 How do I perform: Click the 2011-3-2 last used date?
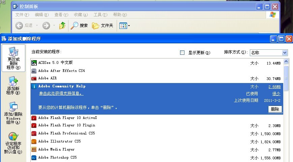272,100
